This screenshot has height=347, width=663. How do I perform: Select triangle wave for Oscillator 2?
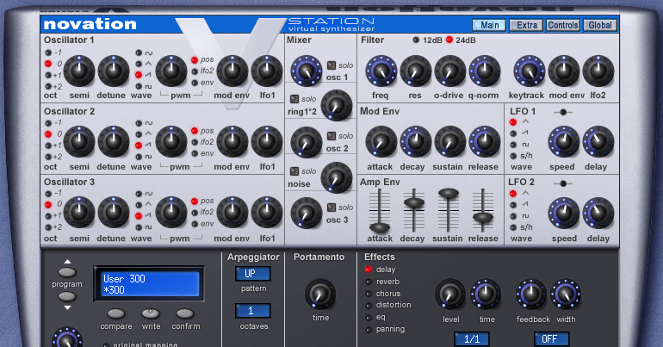click(x=139, y=134)
